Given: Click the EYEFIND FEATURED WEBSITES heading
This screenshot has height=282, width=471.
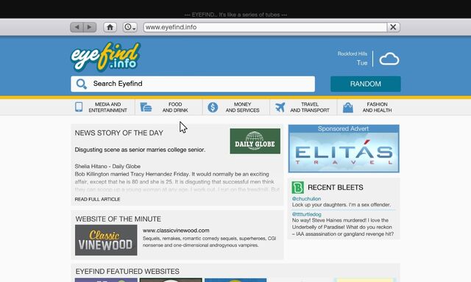Looking at the screenshot, I should pyautogui.click(x=127, y=272).
